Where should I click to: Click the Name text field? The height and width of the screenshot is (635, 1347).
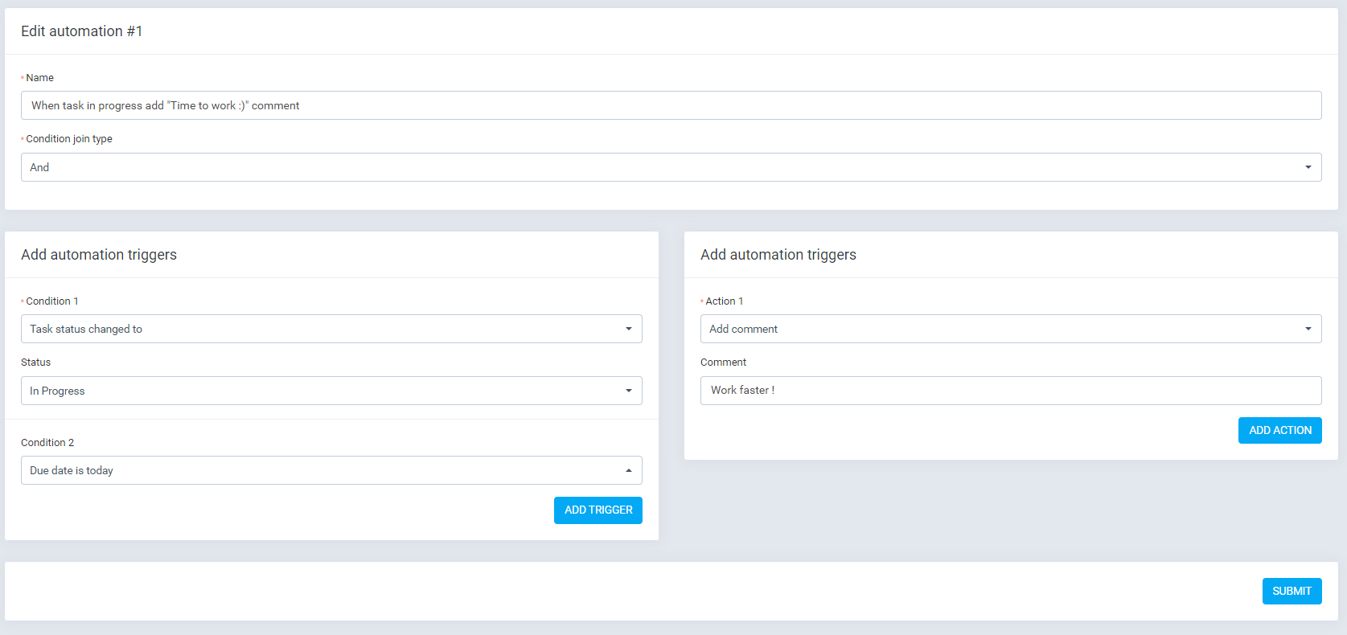tap(671, 105)
